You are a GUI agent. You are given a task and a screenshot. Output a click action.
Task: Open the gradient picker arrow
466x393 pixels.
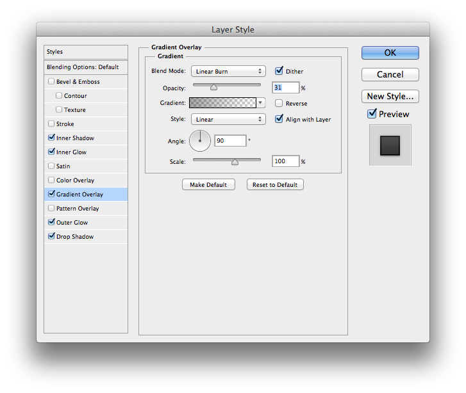click(261, 102)
